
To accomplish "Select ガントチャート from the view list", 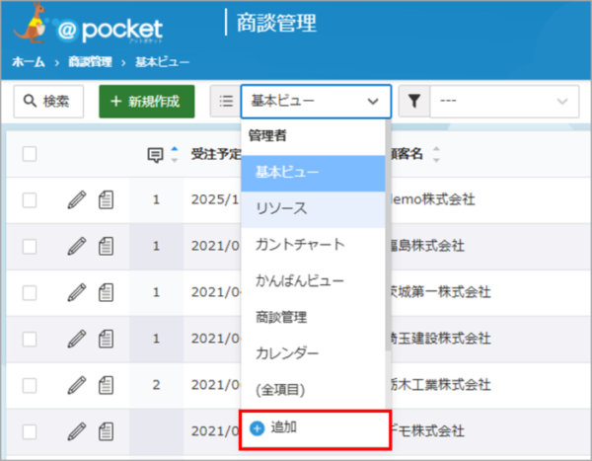I will point(299,244).
